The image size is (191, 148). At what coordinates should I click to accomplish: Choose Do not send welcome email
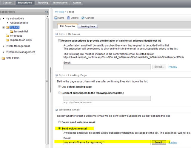(59, 122)
